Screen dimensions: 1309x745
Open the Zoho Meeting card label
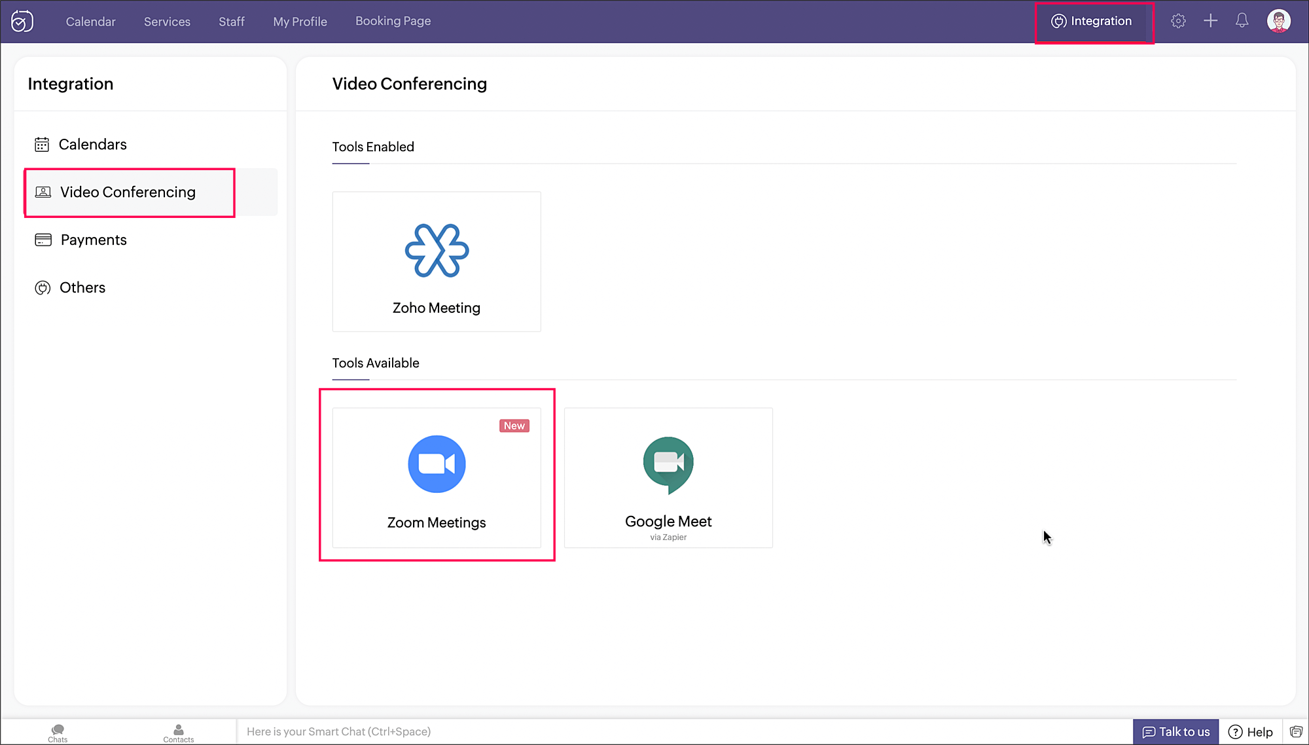pyautogui.click(x=437, y=308)
